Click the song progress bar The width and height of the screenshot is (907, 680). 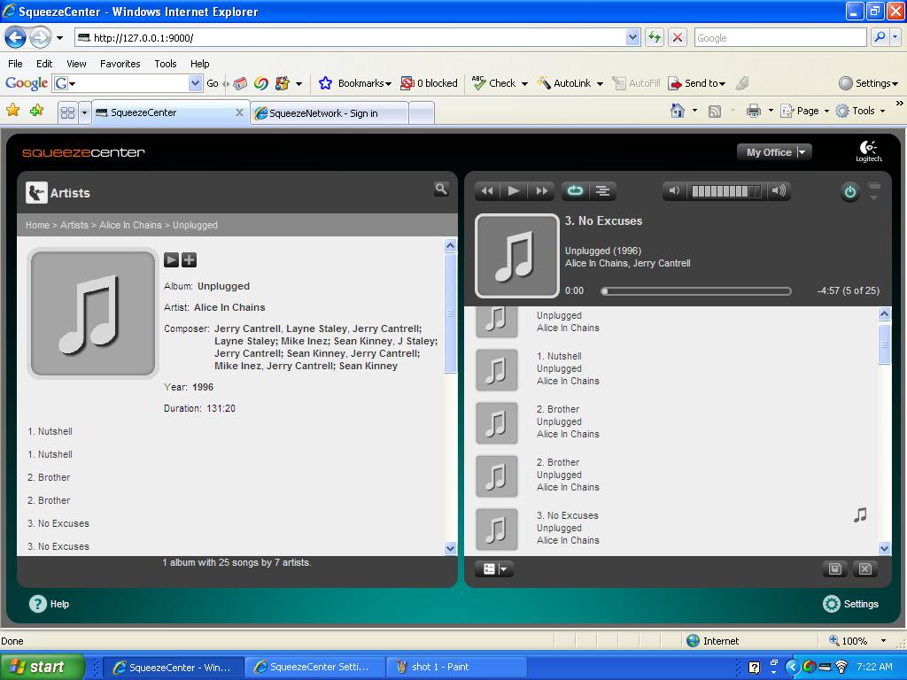(x=697, y=290)
